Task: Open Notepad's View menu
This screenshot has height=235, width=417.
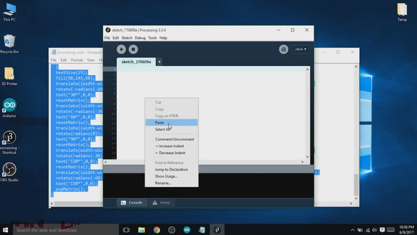Action: (91, 60)
